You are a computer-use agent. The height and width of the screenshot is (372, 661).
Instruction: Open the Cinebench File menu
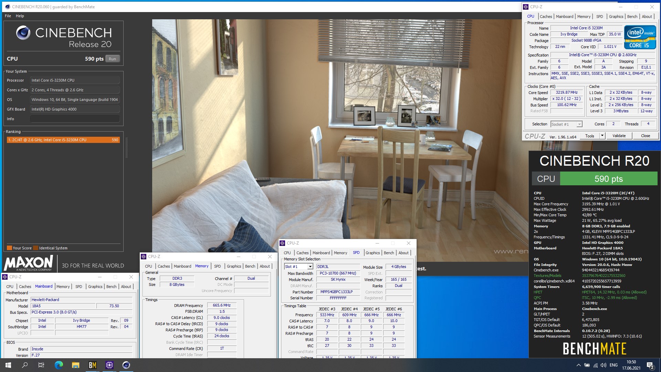click(x=8, y=16)
